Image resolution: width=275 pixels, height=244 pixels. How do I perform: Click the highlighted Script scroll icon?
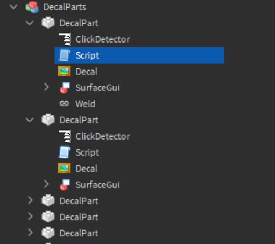coord(65,55)
